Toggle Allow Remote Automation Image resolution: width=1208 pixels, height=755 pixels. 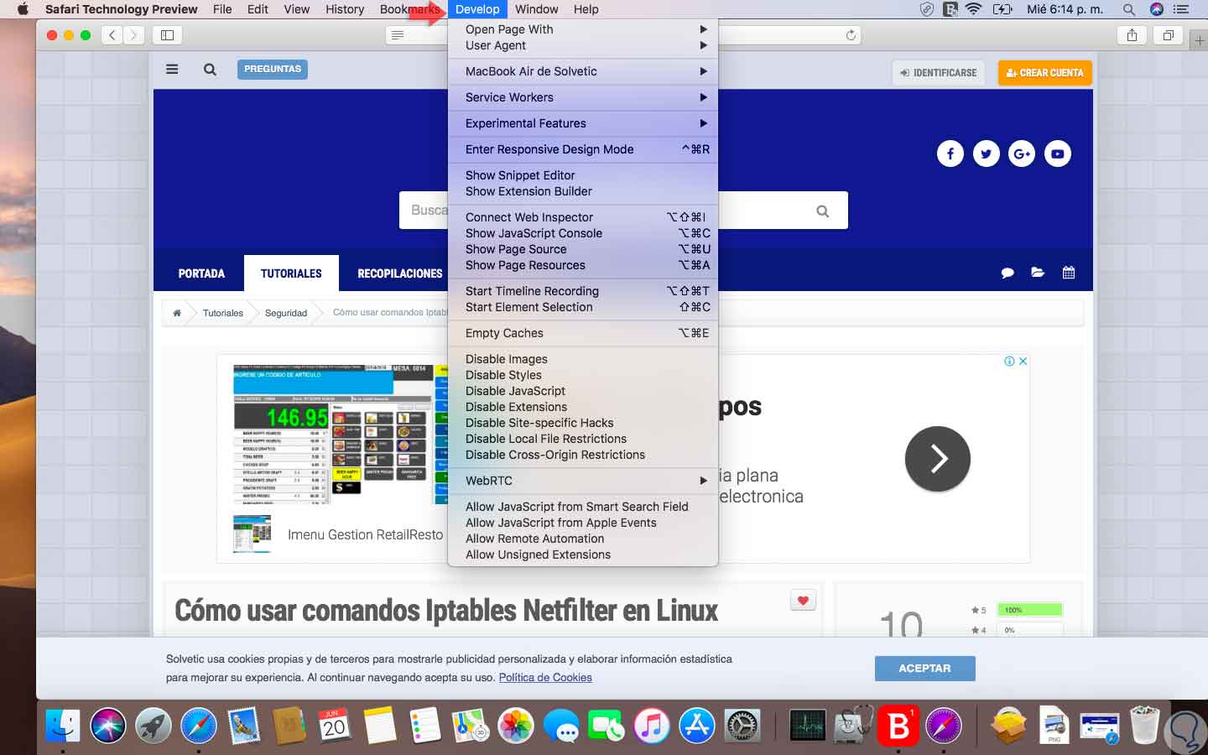click(x=583, y=539)
